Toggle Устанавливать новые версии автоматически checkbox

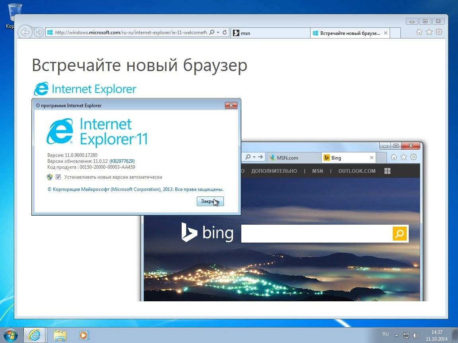(x=58, y=177)
